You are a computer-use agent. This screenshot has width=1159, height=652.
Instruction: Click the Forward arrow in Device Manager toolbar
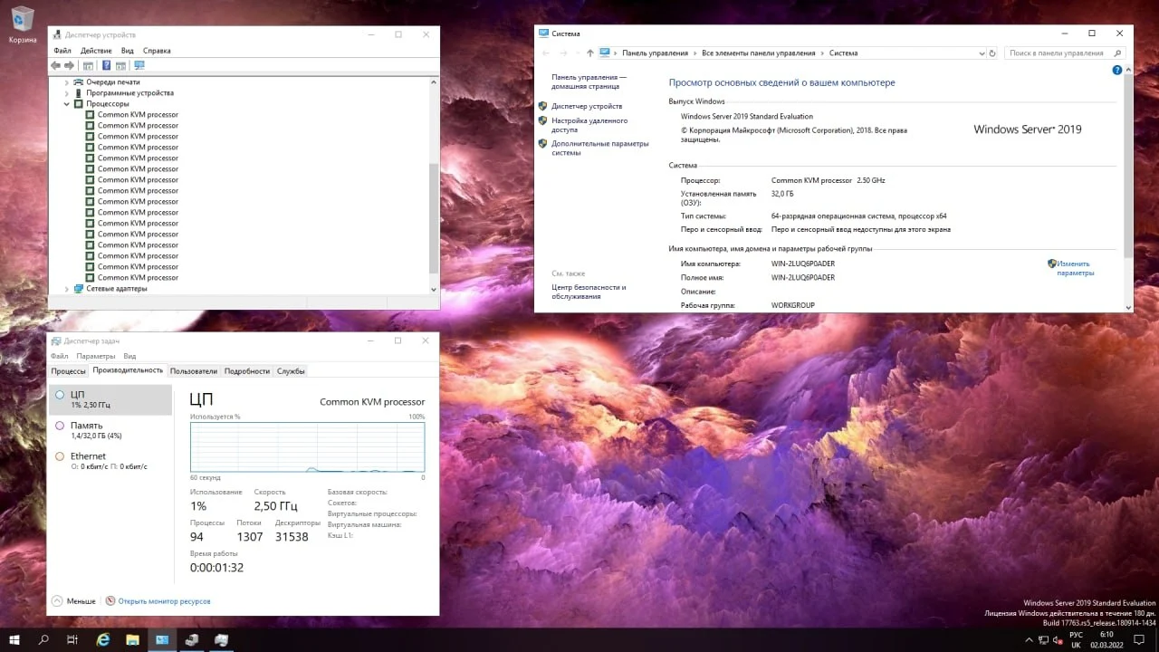pos(69,65)
